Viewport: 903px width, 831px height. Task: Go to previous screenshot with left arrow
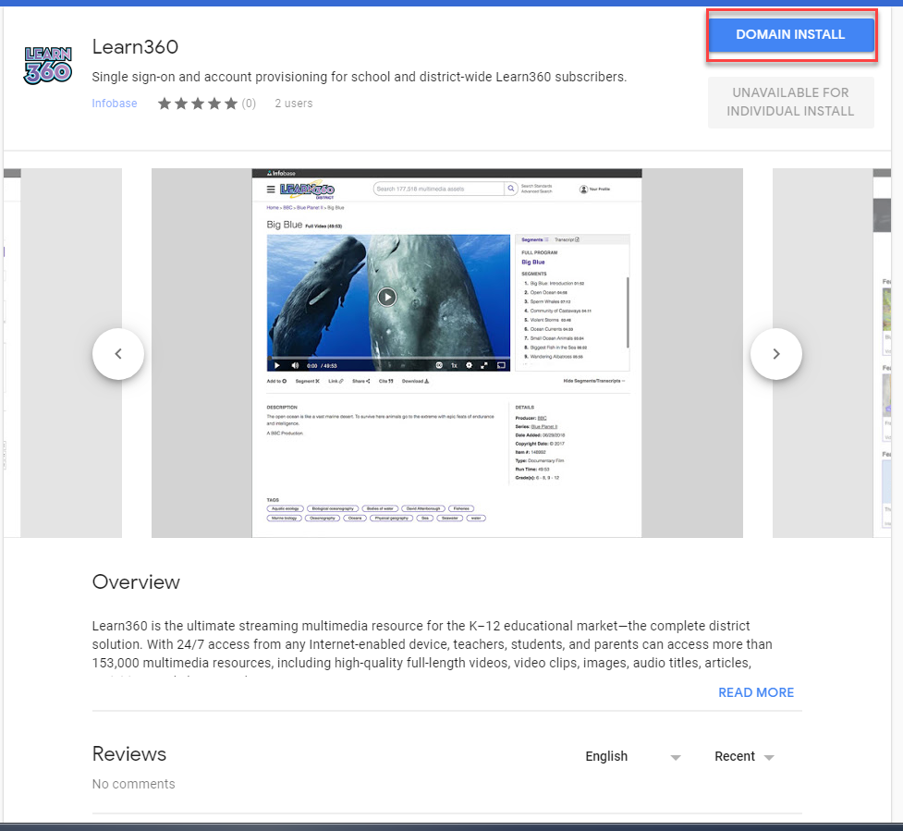click(118, 353)
